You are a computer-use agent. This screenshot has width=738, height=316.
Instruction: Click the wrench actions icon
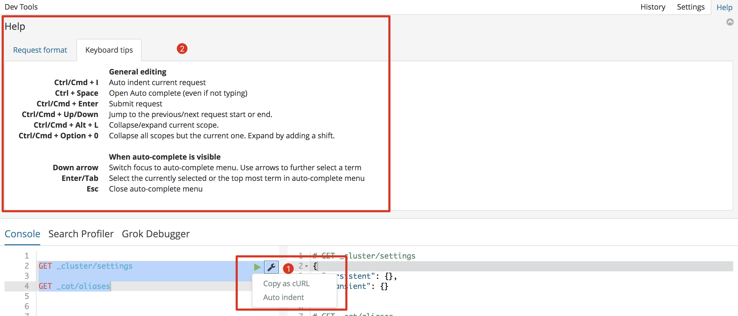[x=271, y=267]
